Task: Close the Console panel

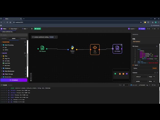Action: tap(158, 85)
